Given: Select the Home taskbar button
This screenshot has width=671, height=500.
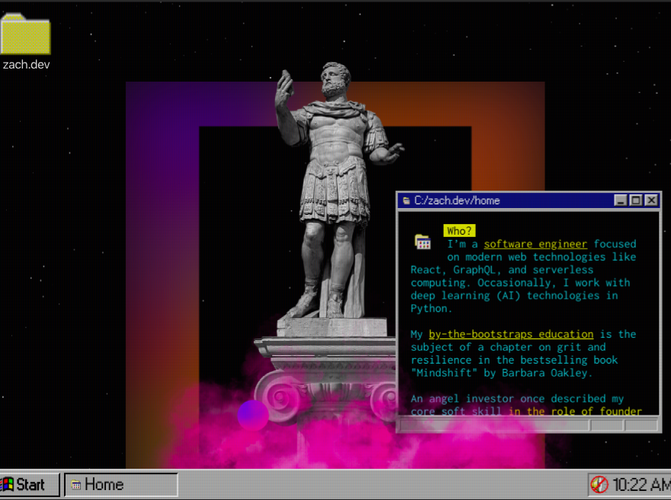Looking at the screenshot, I should click(x=120, y=485).
